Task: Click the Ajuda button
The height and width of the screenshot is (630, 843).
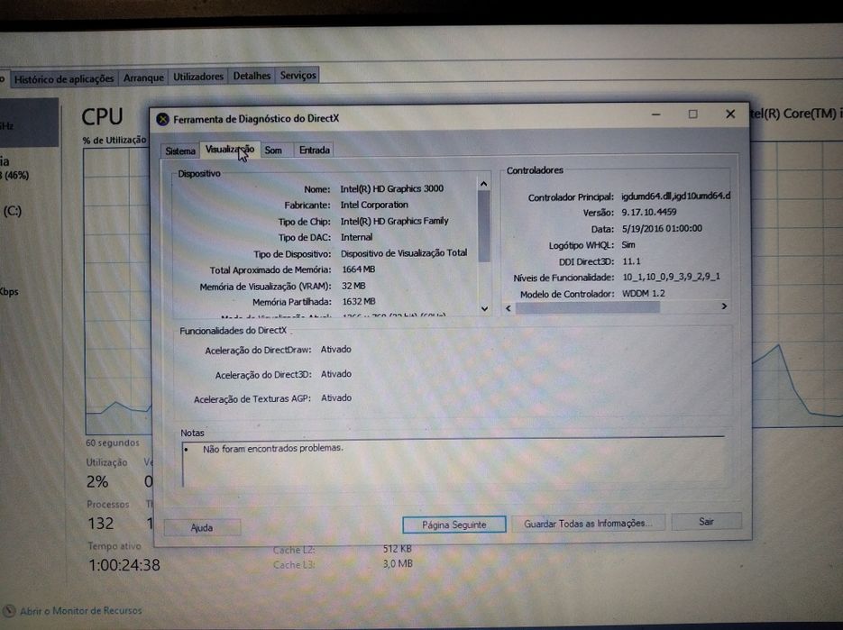Action: [202, 527]
